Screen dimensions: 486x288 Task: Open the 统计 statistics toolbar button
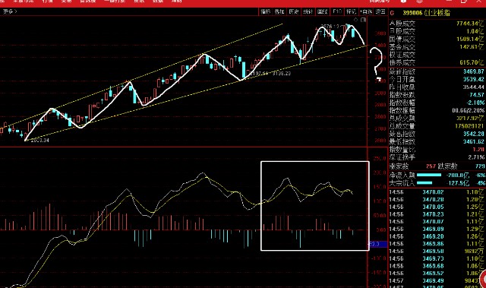308,11
